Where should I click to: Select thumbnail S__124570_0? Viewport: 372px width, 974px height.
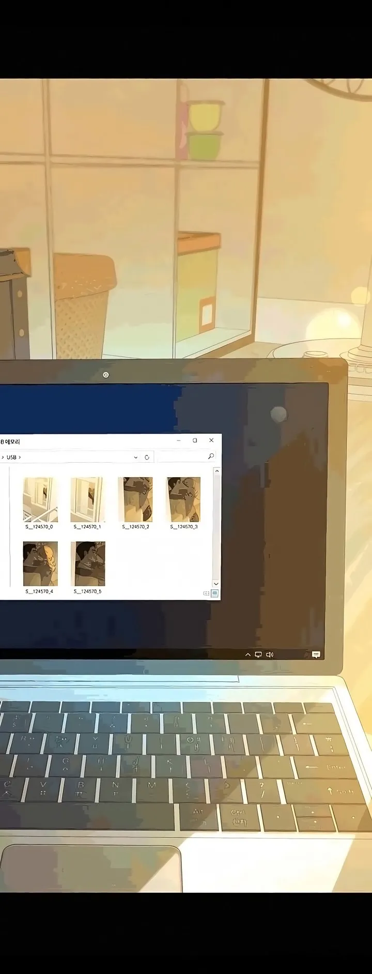tap(39, 504)
